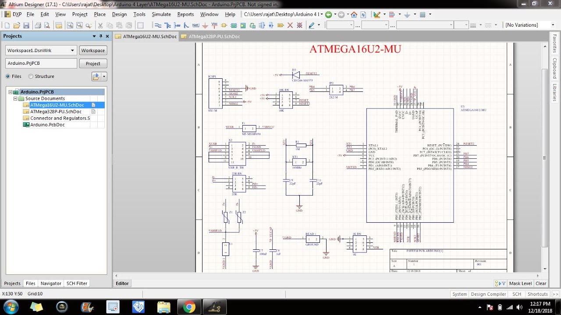
Task: Open the Design Compiler status button
Action: (x=488, y=294)
